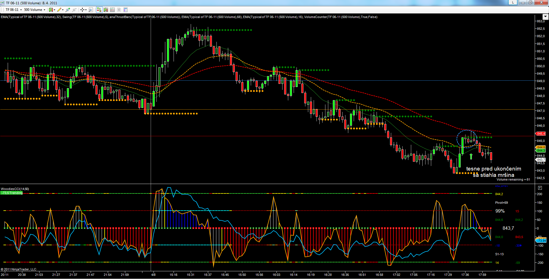Toggle the F button in CCI panel
This screenshot has height=279, width=549.
[x=540, y=188]
